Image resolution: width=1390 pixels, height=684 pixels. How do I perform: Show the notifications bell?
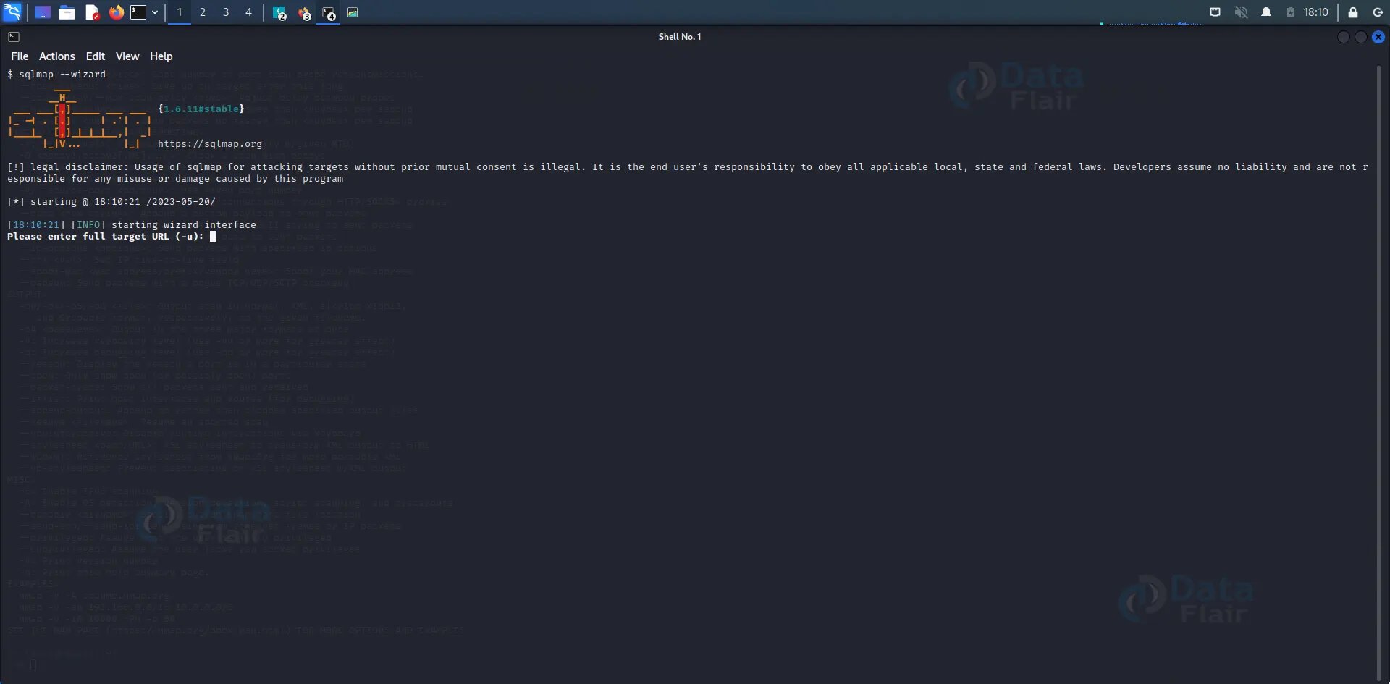point(1266,12)
